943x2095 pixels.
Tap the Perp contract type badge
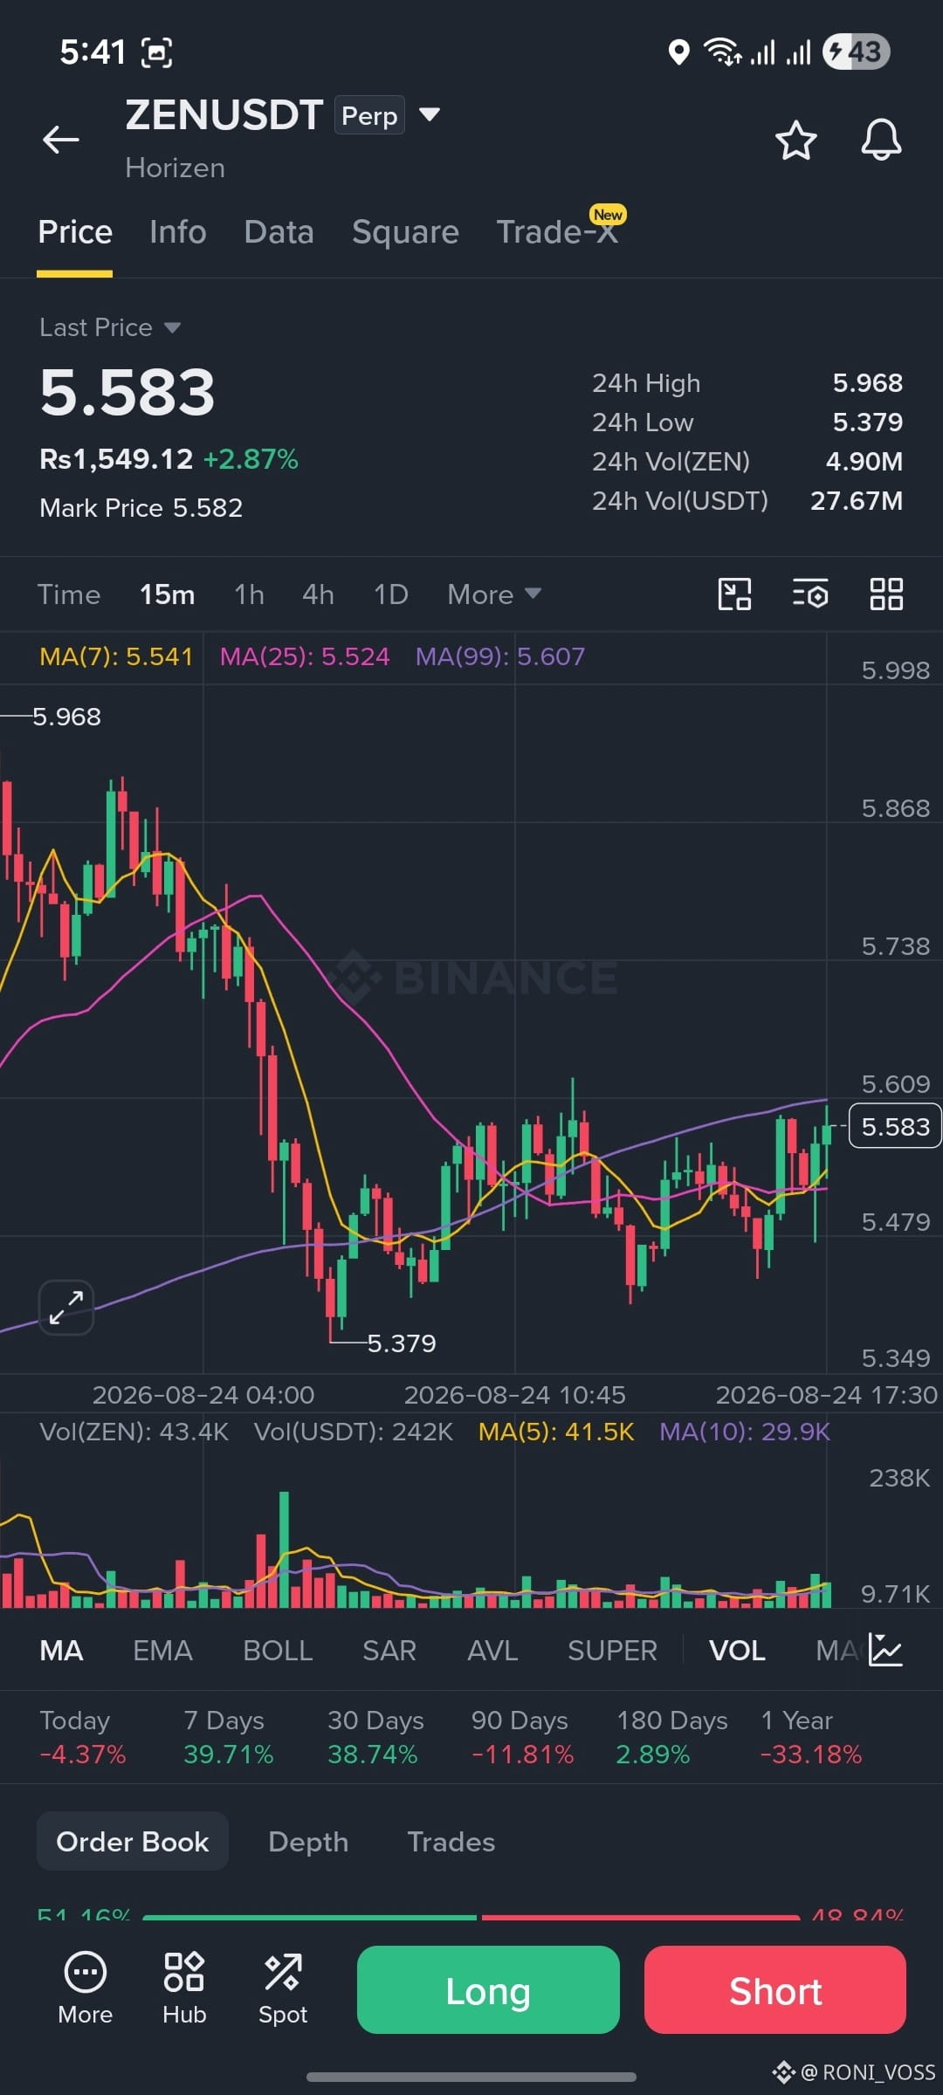369,115
